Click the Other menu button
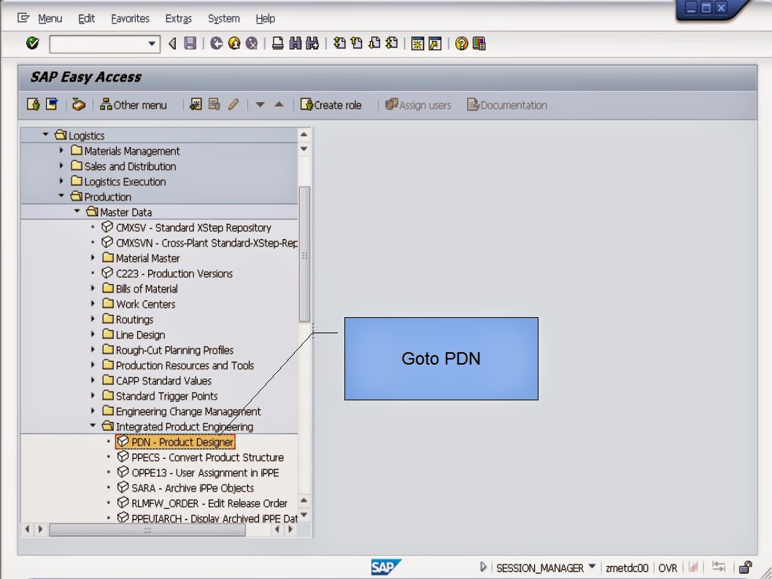This screenshot has width=772, height=579. coord(134,104)
